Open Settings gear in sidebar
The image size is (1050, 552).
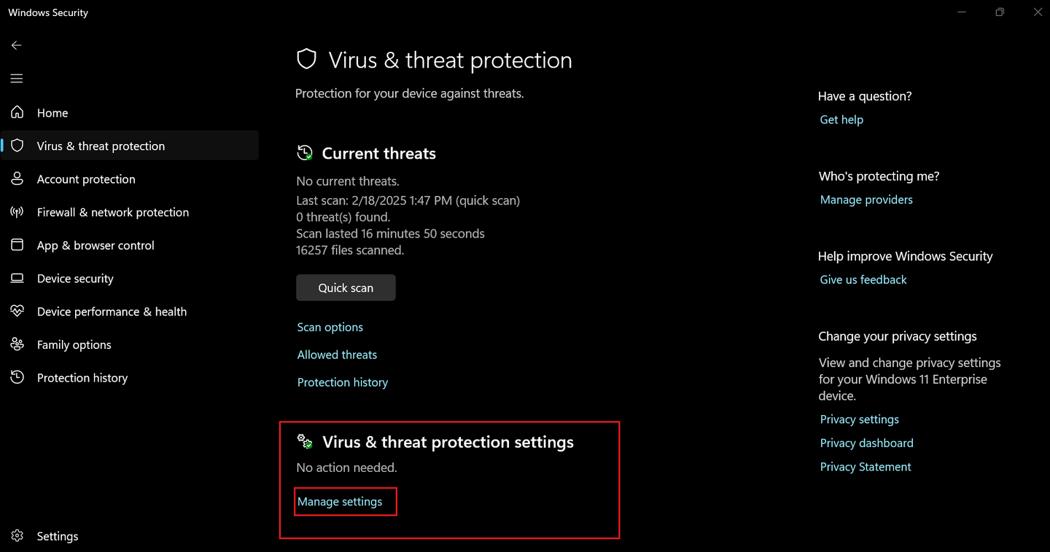17,536
